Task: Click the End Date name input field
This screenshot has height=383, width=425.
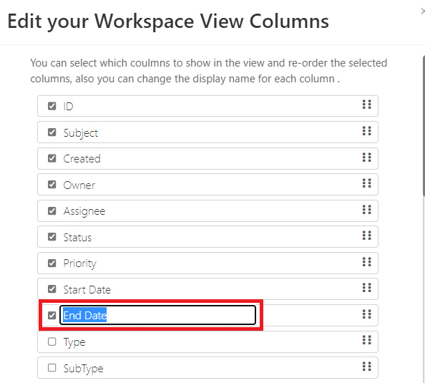Action: click(x=157, y=315)
